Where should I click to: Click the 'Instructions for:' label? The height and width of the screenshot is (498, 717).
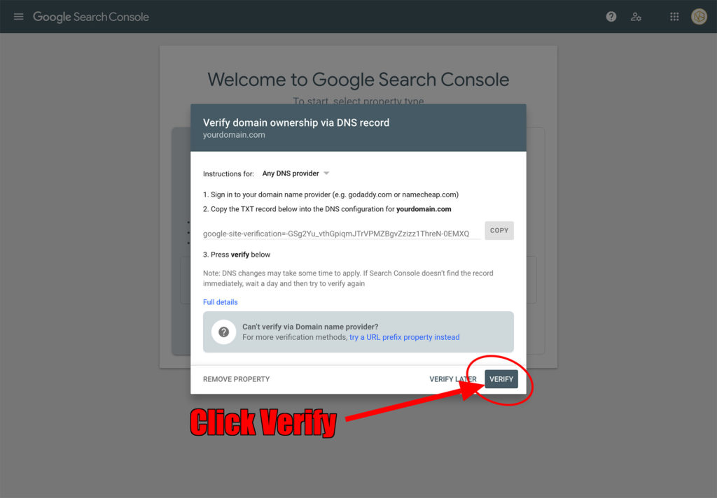click(228, 173)
